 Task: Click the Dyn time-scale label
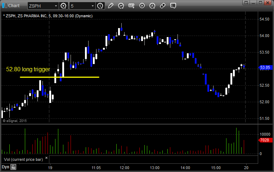[x=5, y=167]
